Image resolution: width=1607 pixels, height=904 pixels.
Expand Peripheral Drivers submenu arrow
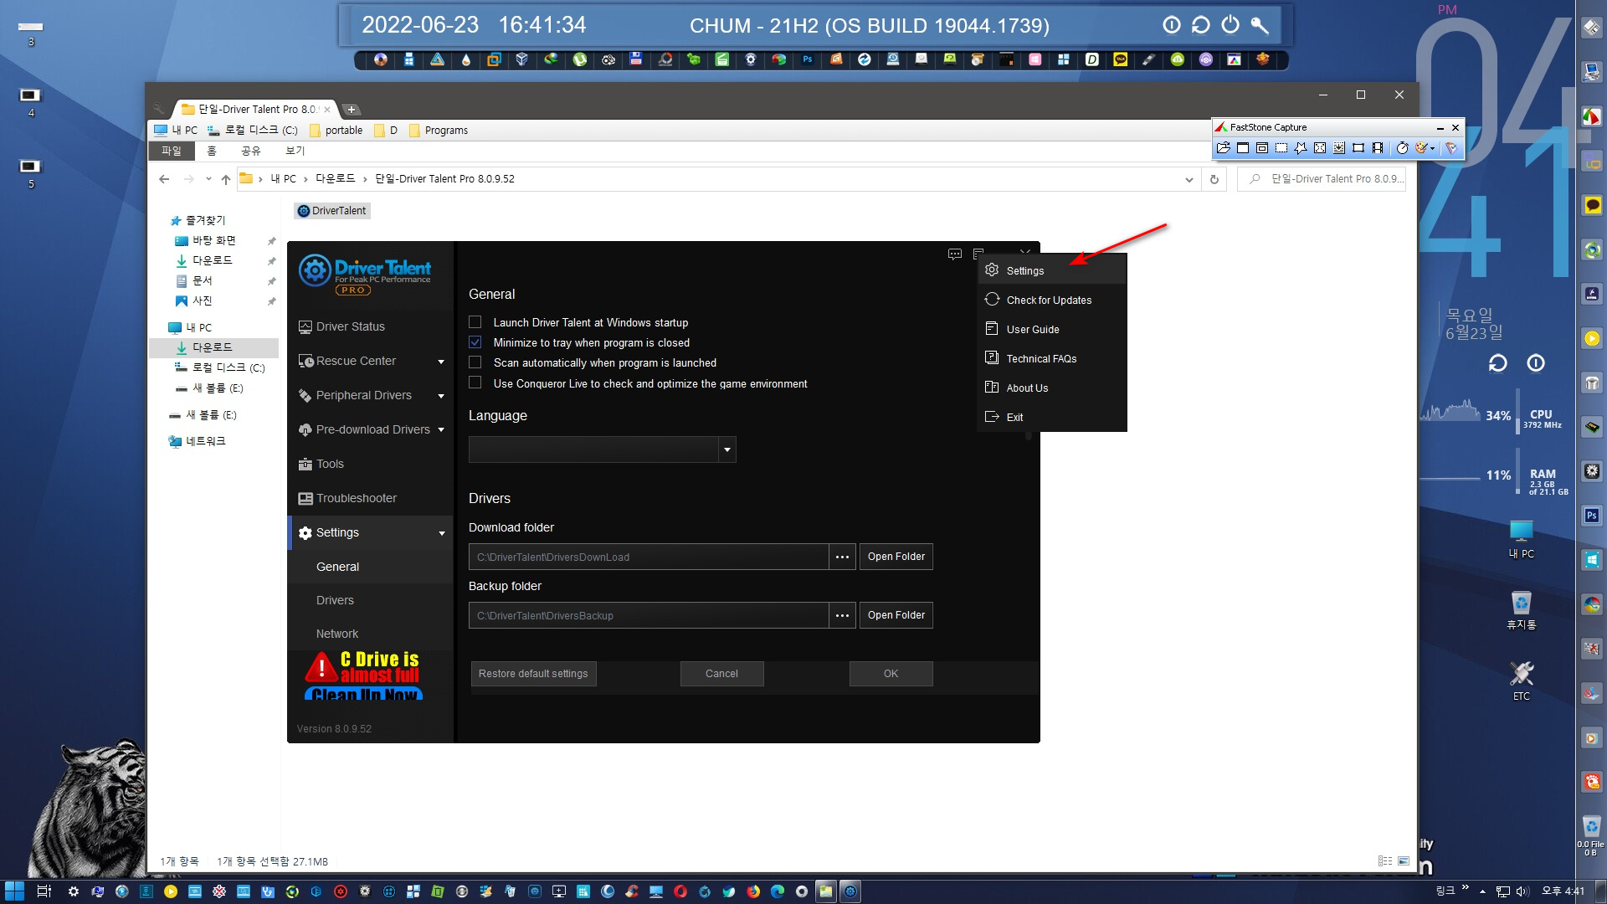click(x=441, y=396)
